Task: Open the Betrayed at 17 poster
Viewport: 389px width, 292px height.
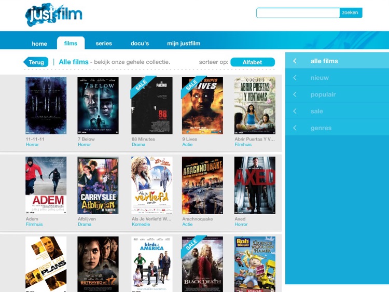Action: 98,264
